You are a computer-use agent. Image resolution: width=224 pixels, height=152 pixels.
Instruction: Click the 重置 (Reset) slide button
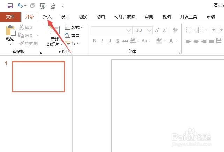[x=72, y=35]
